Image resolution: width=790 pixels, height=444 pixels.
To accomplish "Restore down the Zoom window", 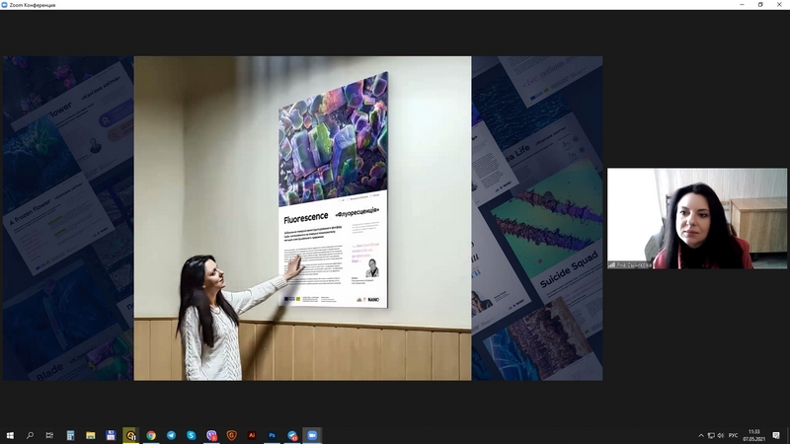I will point(760,5).
